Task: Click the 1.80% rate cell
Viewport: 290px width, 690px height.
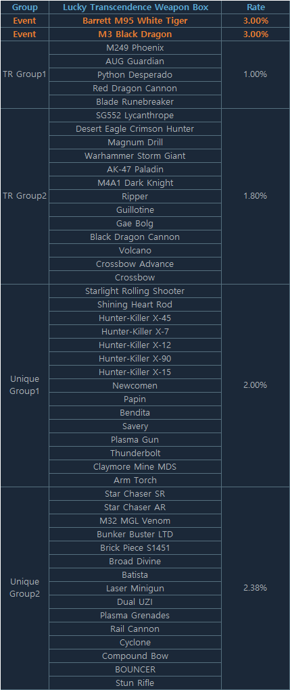Action: tap(256, 196)
